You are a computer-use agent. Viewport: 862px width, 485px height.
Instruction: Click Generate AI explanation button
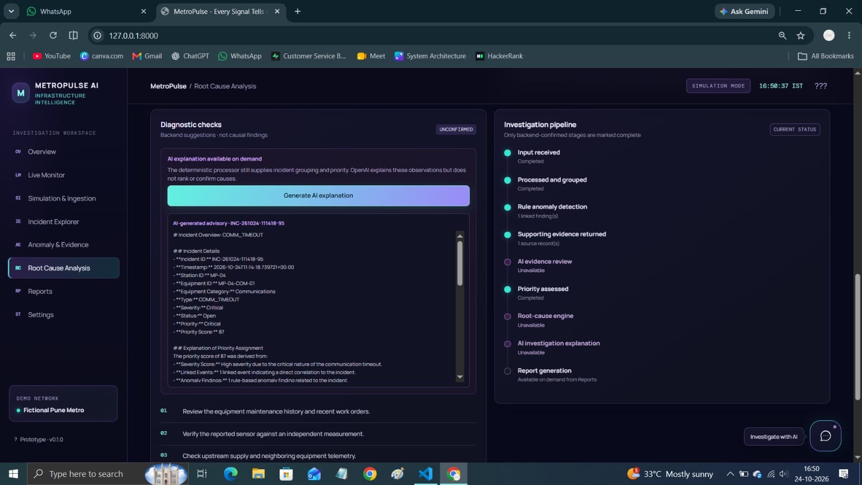pyautogui.click(x=318, y=196)
